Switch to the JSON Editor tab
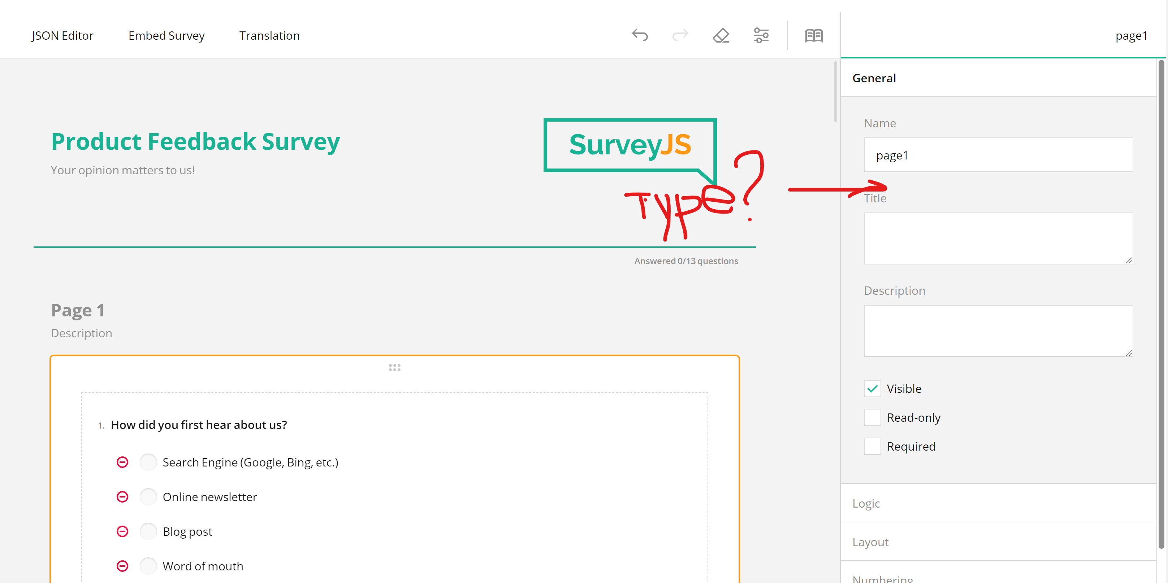This screenshot has width=1168, height=583. [x=62, y=35]
